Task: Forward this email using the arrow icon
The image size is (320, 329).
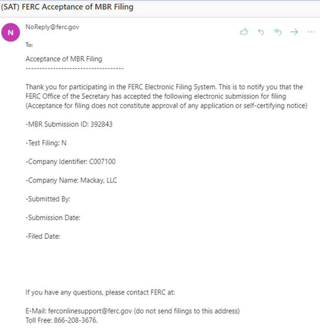Action: click(x=294, y=32)
